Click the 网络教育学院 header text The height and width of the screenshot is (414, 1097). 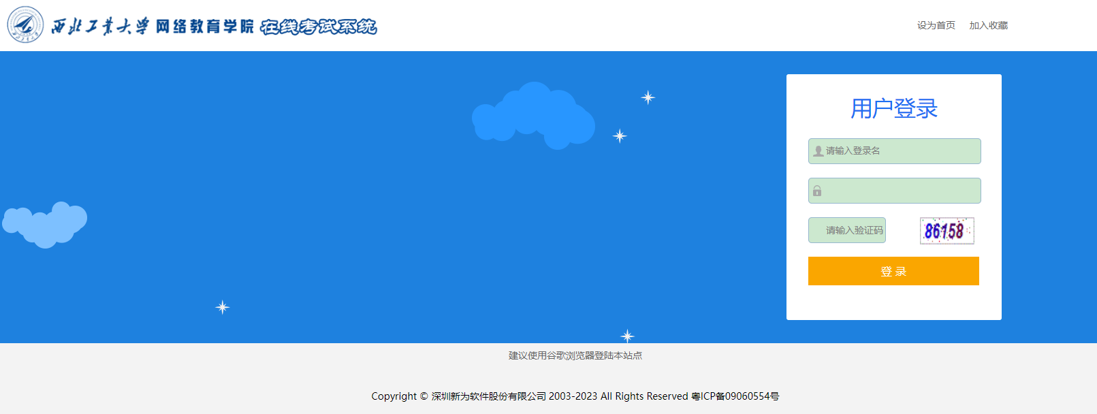tap(204, 27)
